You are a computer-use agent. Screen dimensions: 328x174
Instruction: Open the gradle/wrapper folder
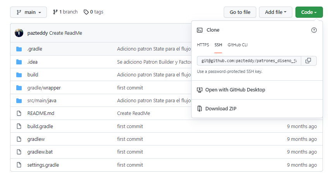click(44, 88)
